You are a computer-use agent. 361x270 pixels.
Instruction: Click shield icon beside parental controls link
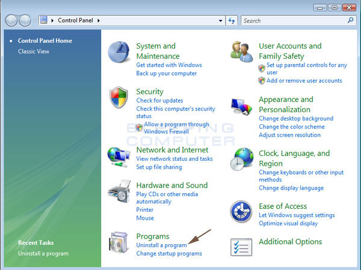(x=262, y=68)
